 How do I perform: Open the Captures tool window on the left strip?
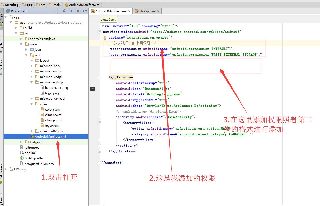click(1, 67)
